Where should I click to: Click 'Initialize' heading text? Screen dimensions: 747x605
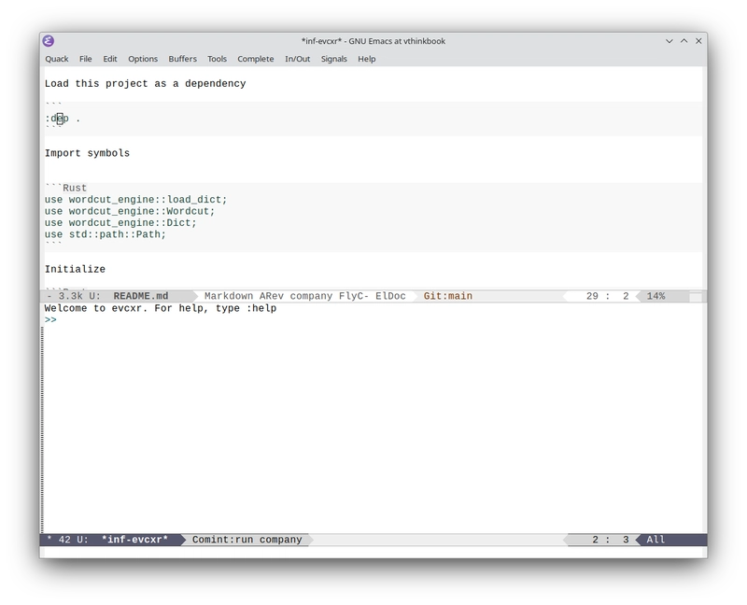(75, 269)
